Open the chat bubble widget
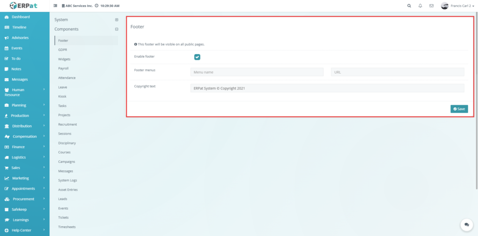This screenshot has height=236, width=478. [466, 225]
